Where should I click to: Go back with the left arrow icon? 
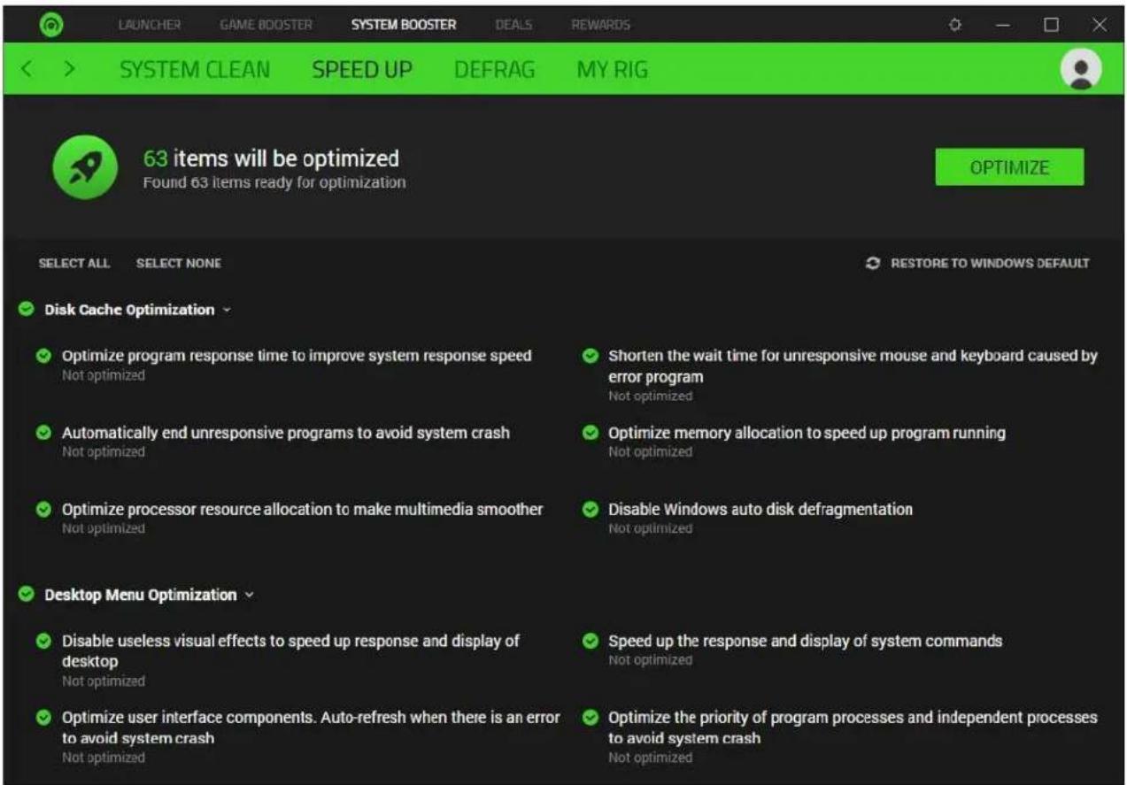tap(27, 69)
